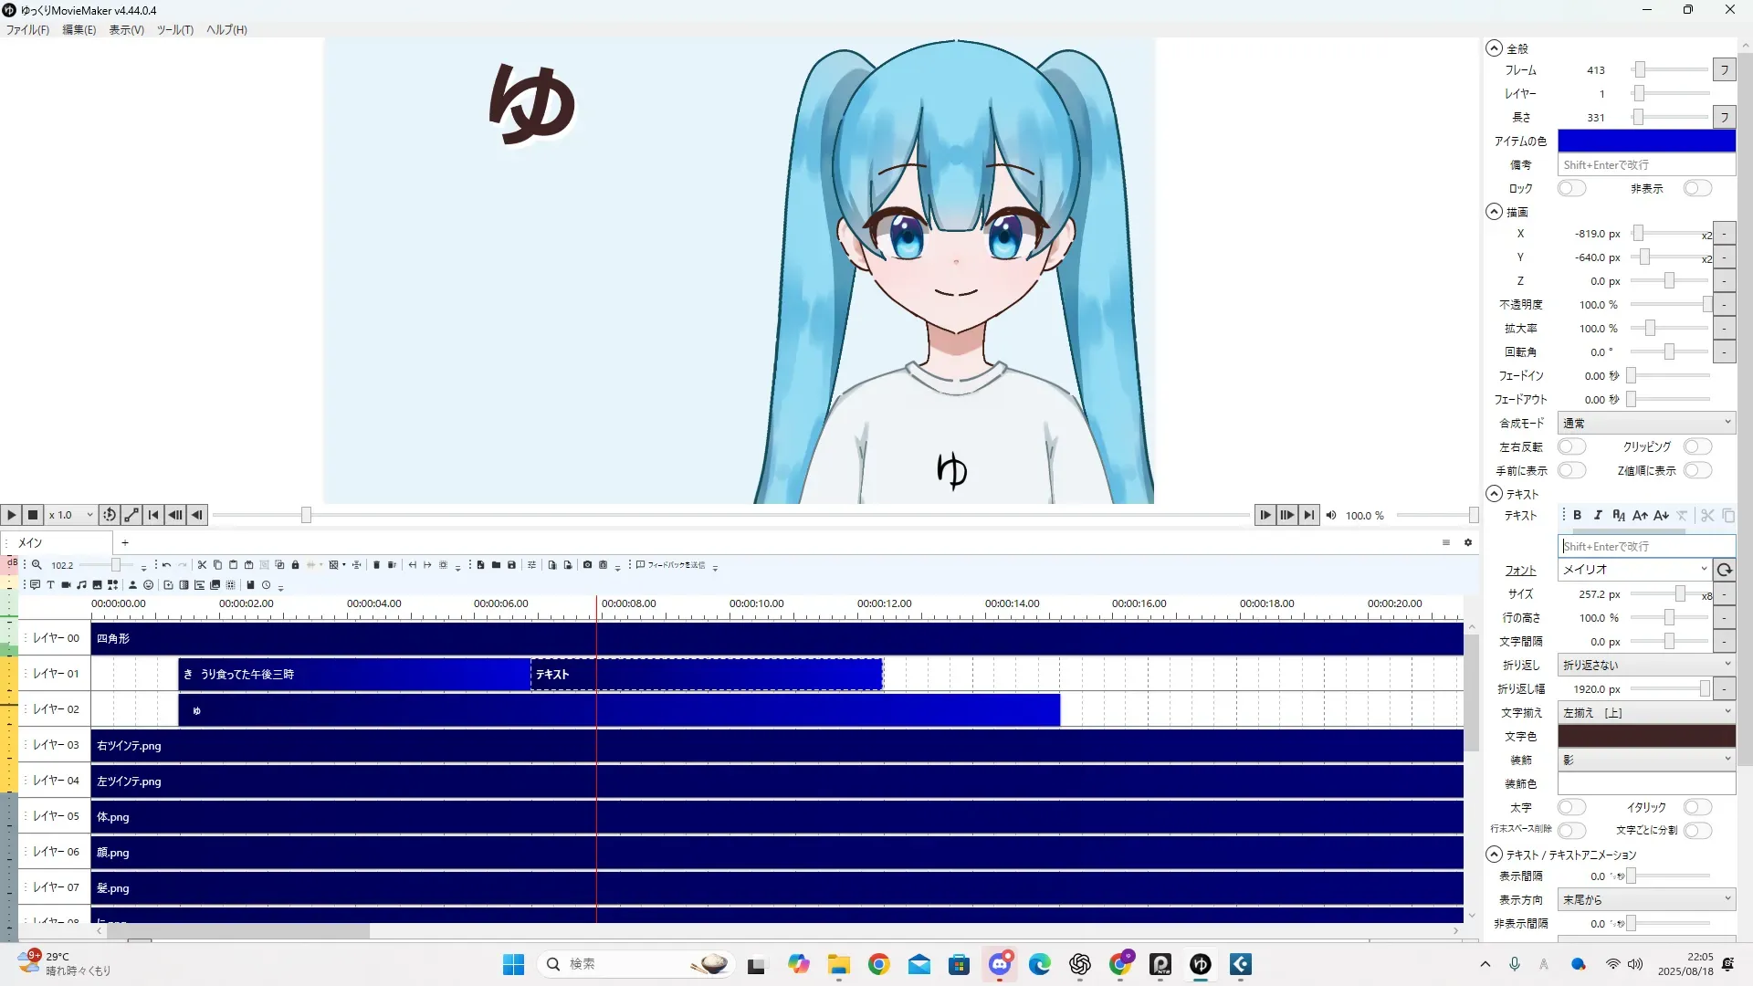Viewport: 1753px width, 986px height.
Task: Click the 文字色 text color swatch
Action: point(1645,736)
